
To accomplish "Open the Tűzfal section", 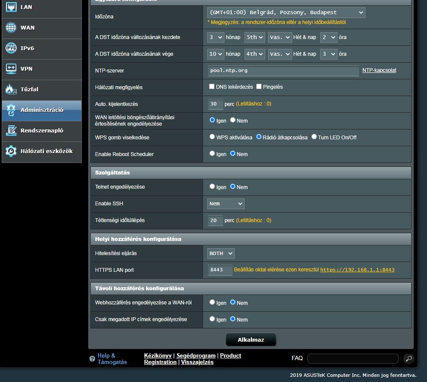I will coord(42,90).
